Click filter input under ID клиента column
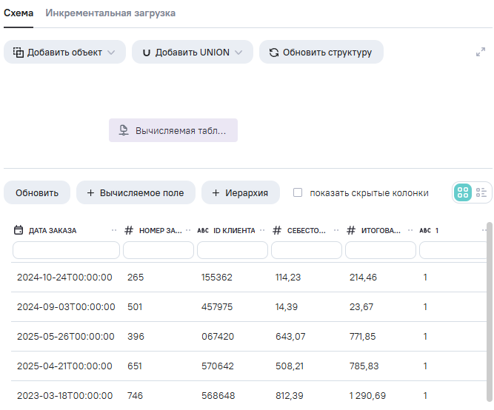The image size is (494, 410). click(233, 250)
